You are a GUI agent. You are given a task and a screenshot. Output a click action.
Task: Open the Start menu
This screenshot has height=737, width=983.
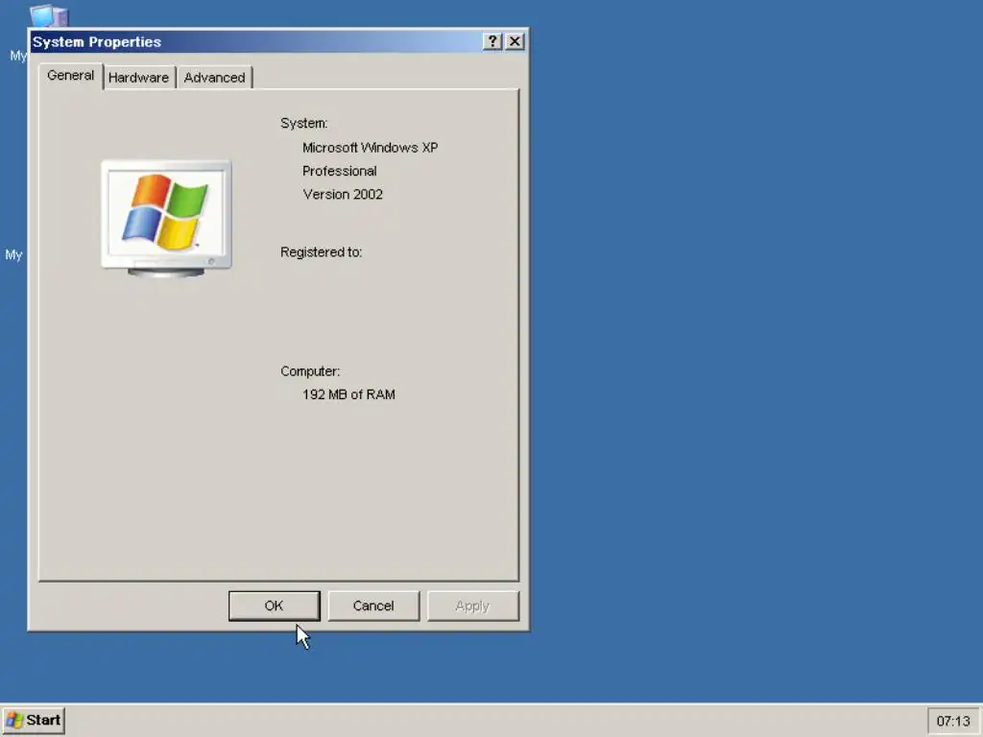34,720
